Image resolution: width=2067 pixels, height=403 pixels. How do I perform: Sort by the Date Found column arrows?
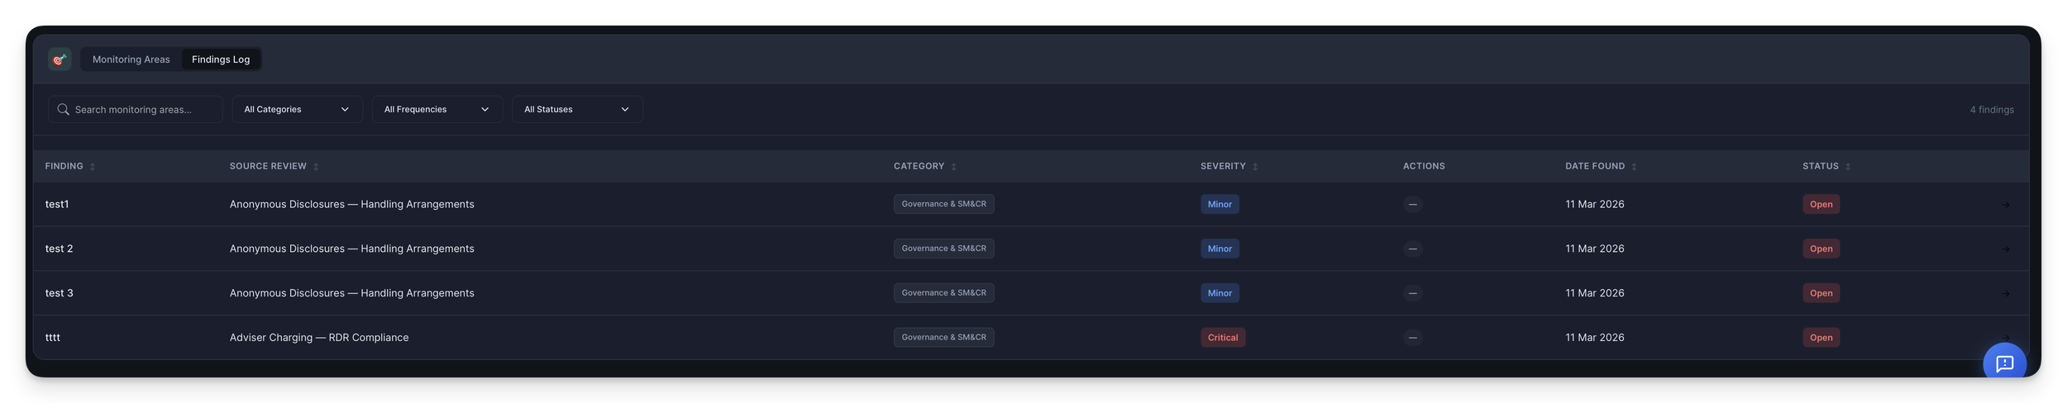click(x=1634, y=167)
